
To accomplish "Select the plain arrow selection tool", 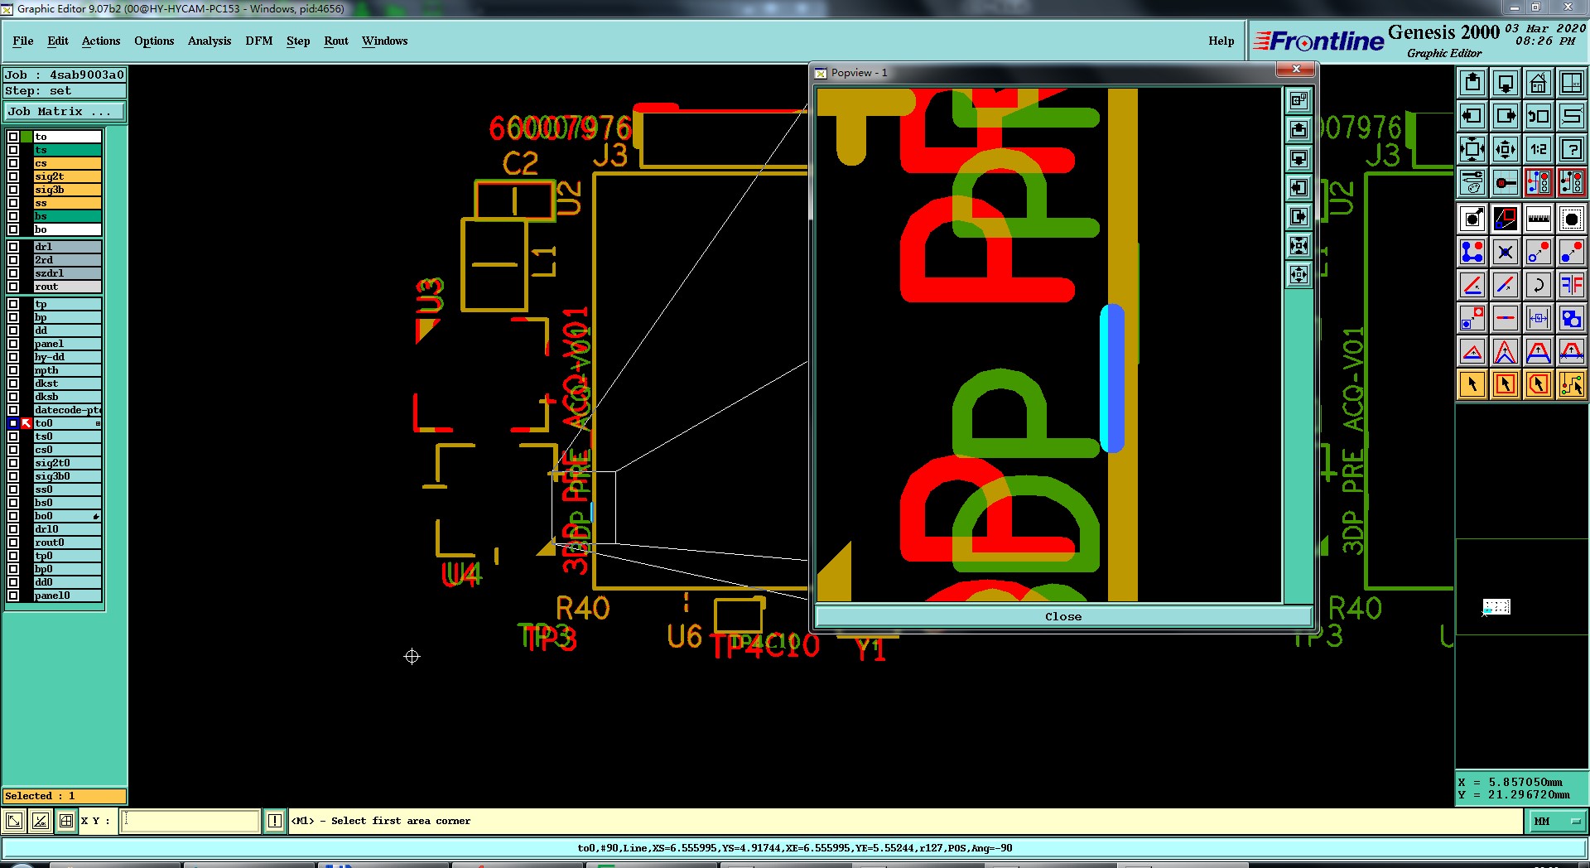I will click(1472, 384).
